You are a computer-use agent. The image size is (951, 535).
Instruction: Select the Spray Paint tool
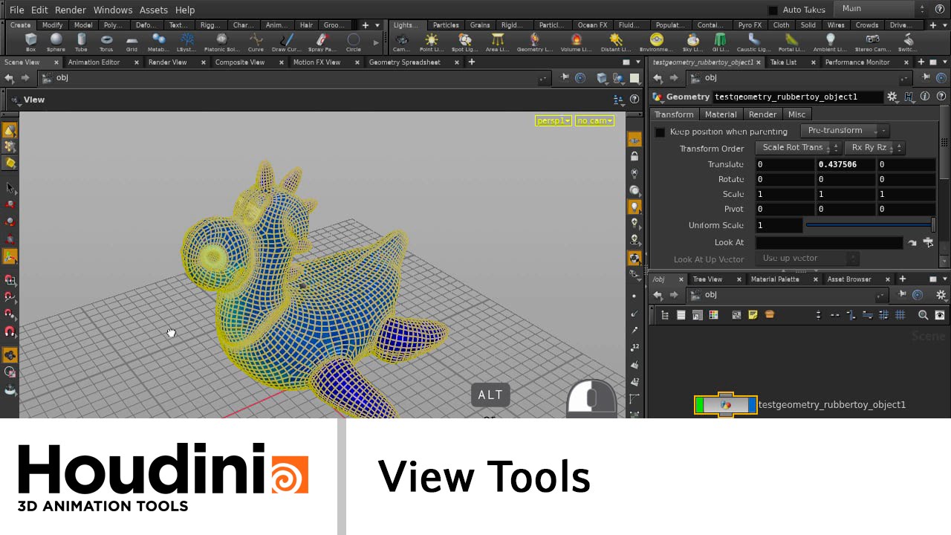[321, 42]
